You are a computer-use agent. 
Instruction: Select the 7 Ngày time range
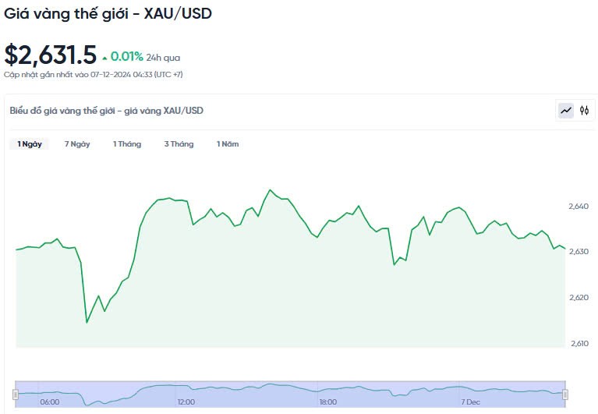77,144
